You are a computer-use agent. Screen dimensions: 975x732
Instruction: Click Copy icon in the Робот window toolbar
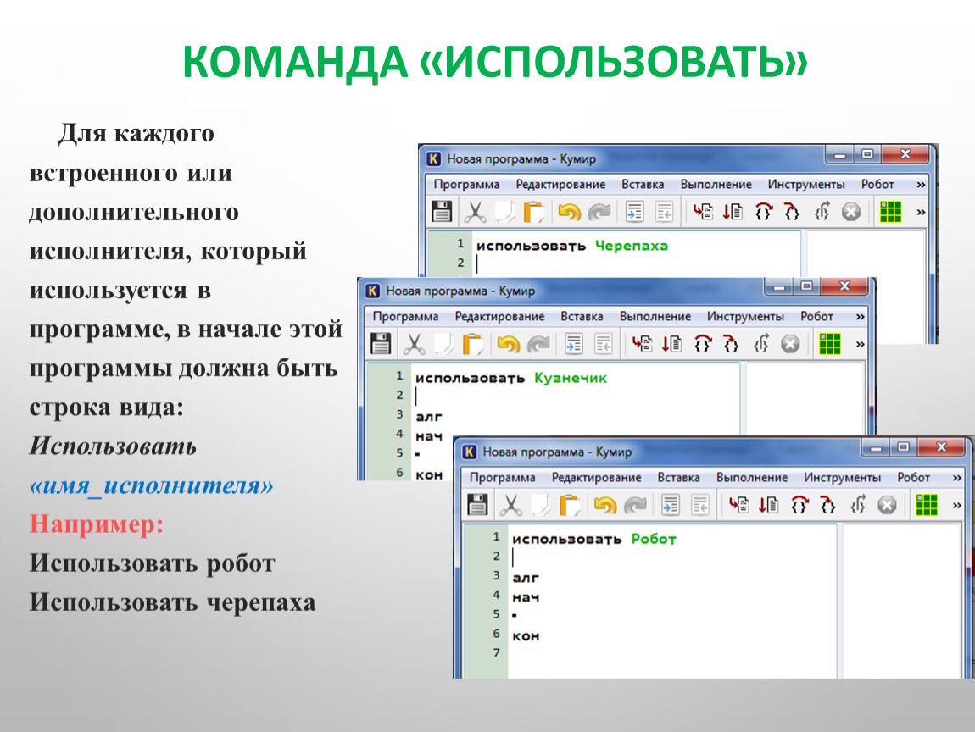[540, 506]
